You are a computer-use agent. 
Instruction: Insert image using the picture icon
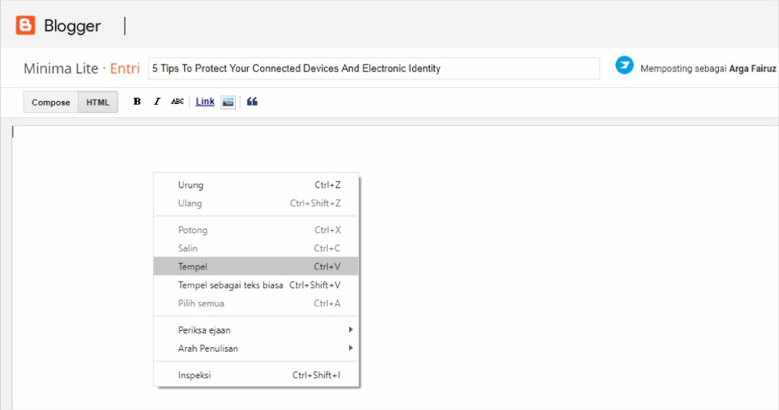pos(228,102)
